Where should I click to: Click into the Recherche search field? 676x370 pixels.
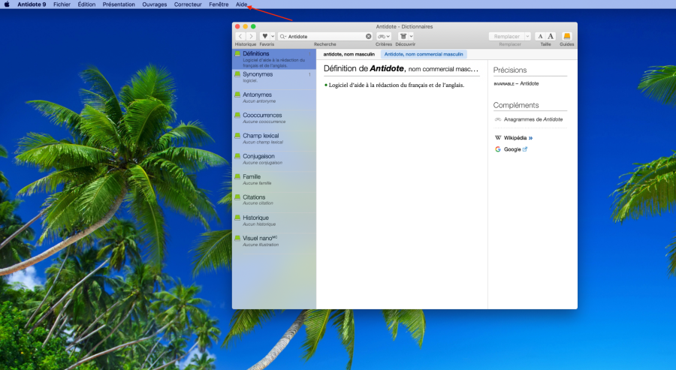[325, 37]
